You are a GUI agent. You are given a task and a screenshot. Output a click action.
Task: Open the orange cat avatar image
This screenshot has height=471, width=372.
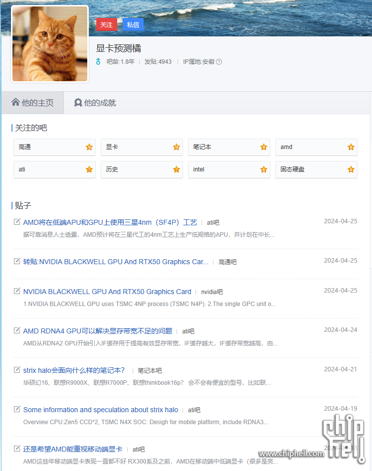click(50, 44)
